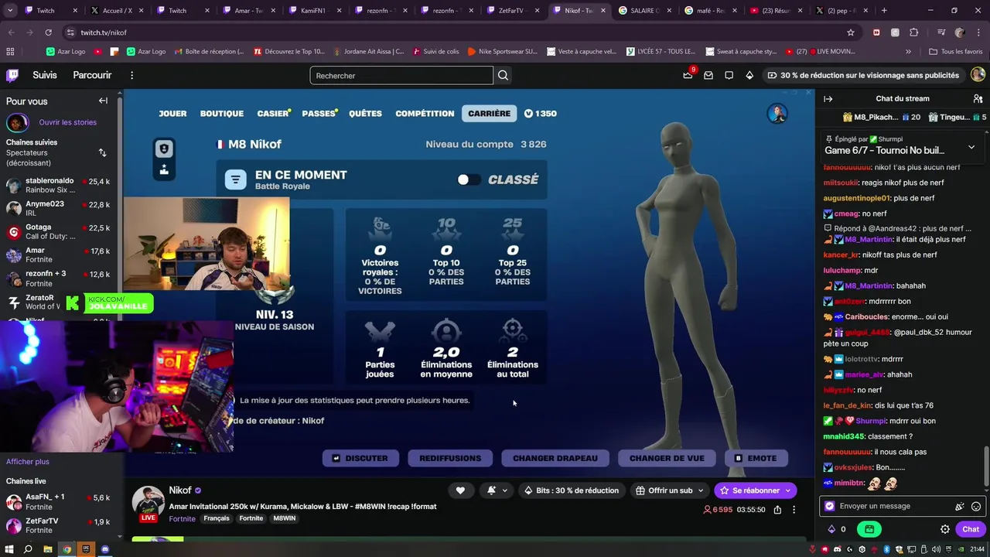Open the Bits cheer icon in message box
This screenshot has height=557, width=990.
pos(959,506)
